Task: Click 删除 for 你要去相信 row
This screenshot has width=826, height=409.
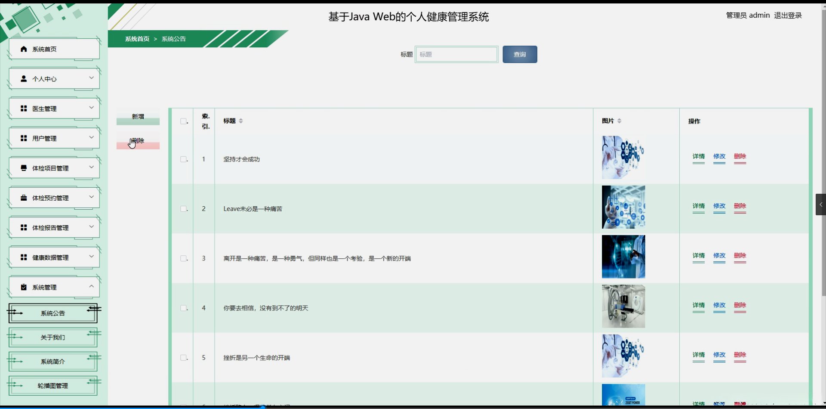Action: tap(740, 305)
